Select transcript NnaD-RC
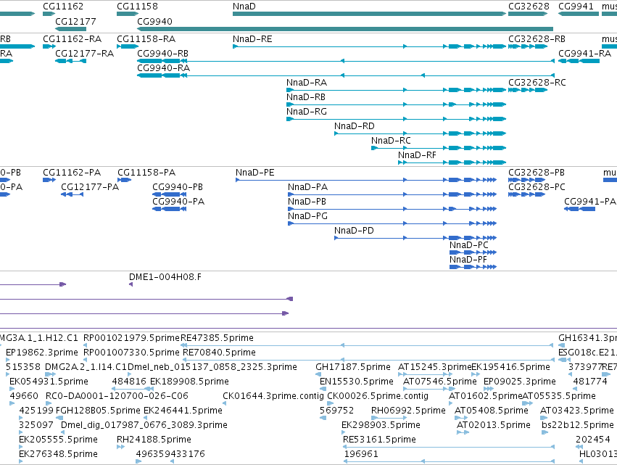Screen dimensions: 617x465 439,148
